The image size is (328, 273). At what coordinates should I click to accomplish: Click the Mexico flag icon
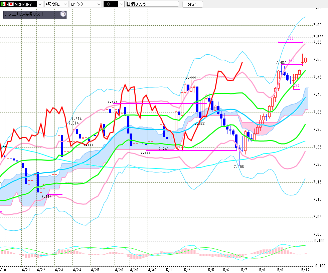click(x=4, y=4)
